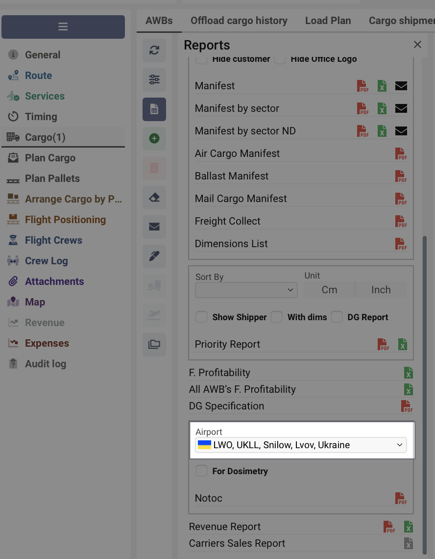Enable the Show Shipper checkbox
Screen dimensions: 435x559
click(x=202, y=317)
